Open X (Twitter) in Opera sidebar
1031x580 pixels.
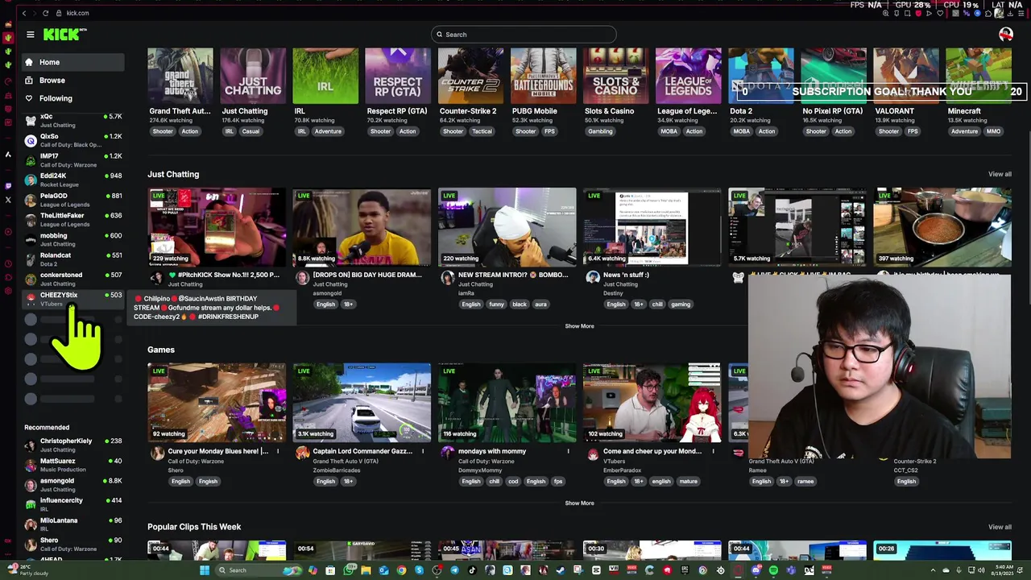tap(8, 199)
